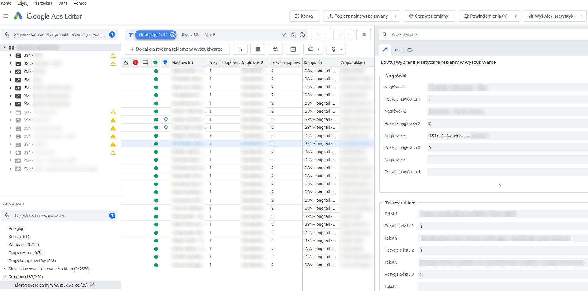
Task: Click Powiadomienia (5) button
Action: [485, 16]
